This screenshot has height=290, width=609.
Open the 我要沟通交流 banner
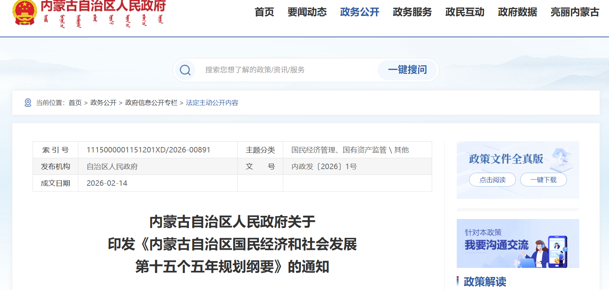[518, 243]
